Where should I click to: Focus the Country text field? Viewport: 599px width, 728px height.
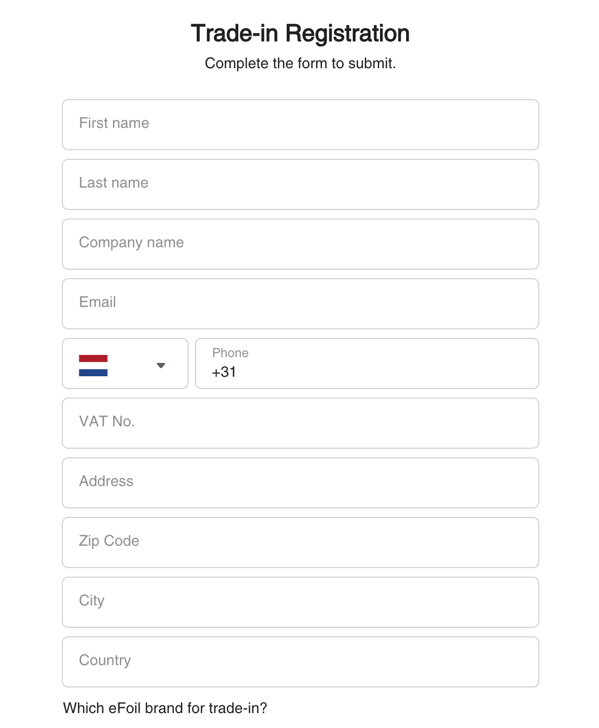coord(300,662)
